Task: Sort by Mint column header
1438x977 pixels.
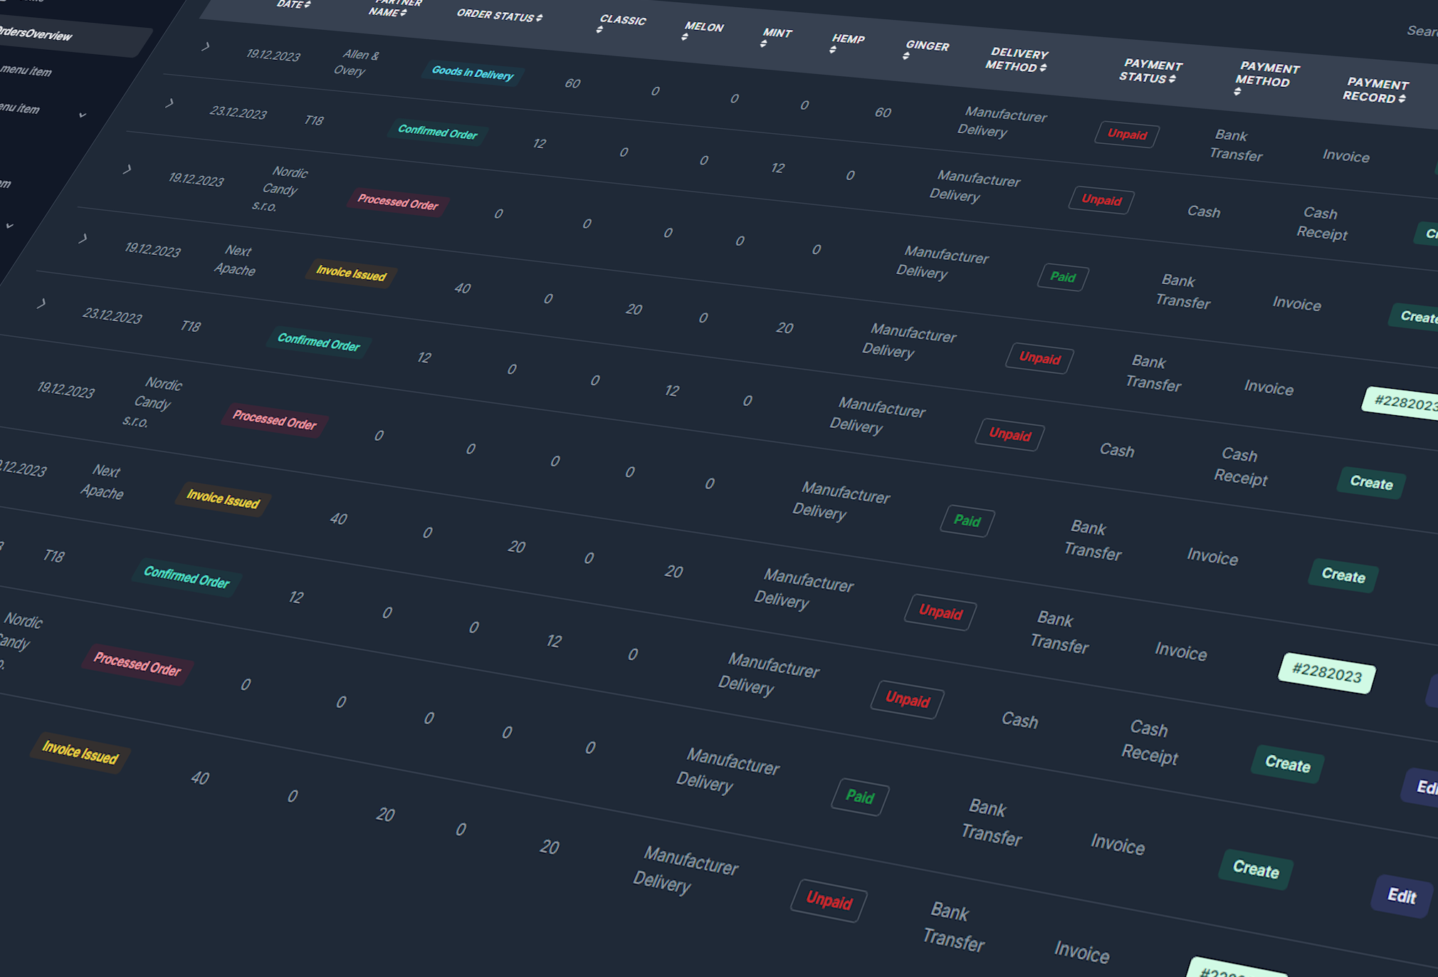Action: coord(776,36)
